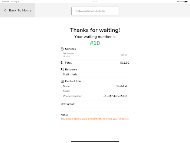190x143 pixels.
Task: Click the dollar sign Total icon
Action: (x=62, y=63)
